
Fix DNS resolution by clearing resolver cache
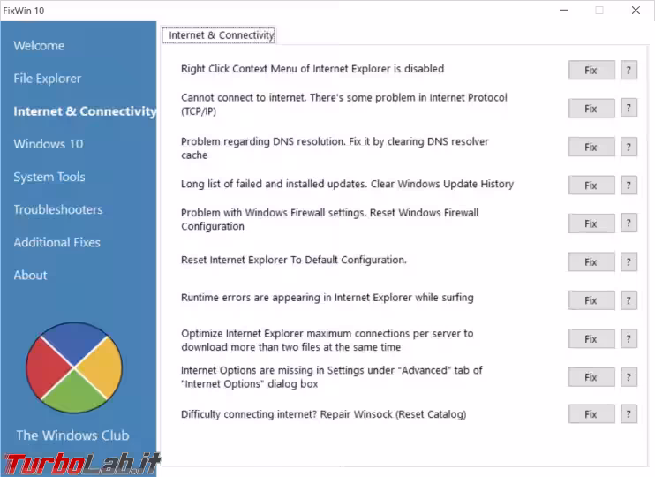pyautogui.click(x=591, y=148)
